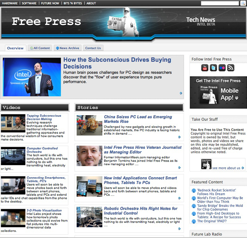Click the search magnifier button
The height and width of the screenshot is (238, 247).
(x=243, y=3)
